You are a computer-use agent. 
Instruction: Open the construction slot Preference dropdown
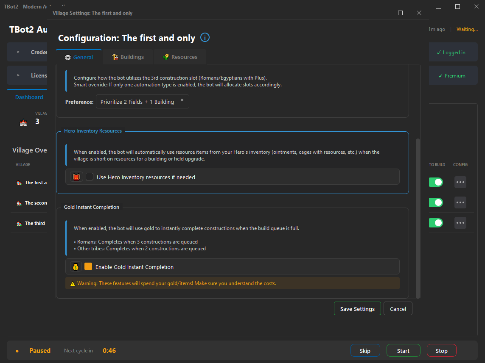tap(142, 102)
